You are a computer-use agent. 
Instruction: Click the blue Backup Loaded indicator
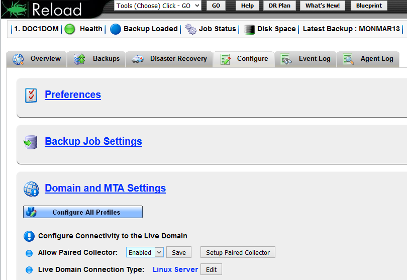click(x=116, y=29)
